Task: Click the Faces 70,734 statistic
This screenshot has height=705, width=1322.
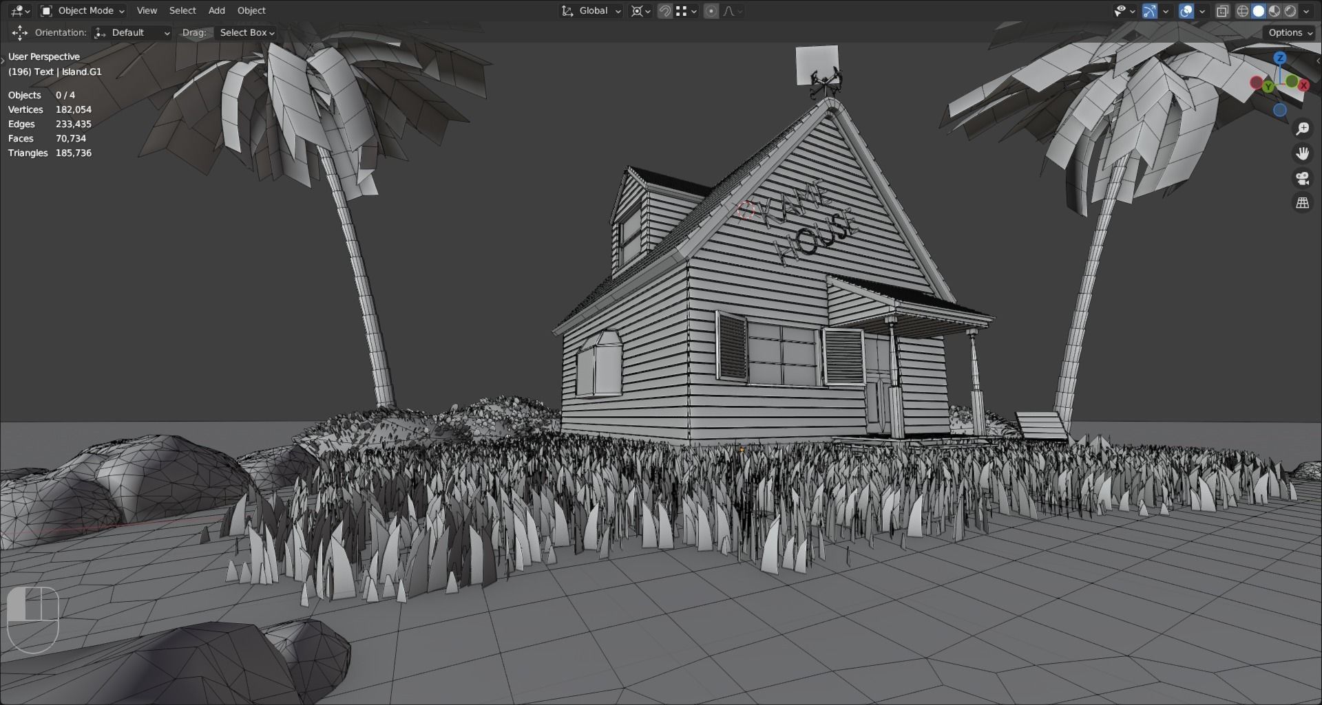Action: [x=47, y=138]
